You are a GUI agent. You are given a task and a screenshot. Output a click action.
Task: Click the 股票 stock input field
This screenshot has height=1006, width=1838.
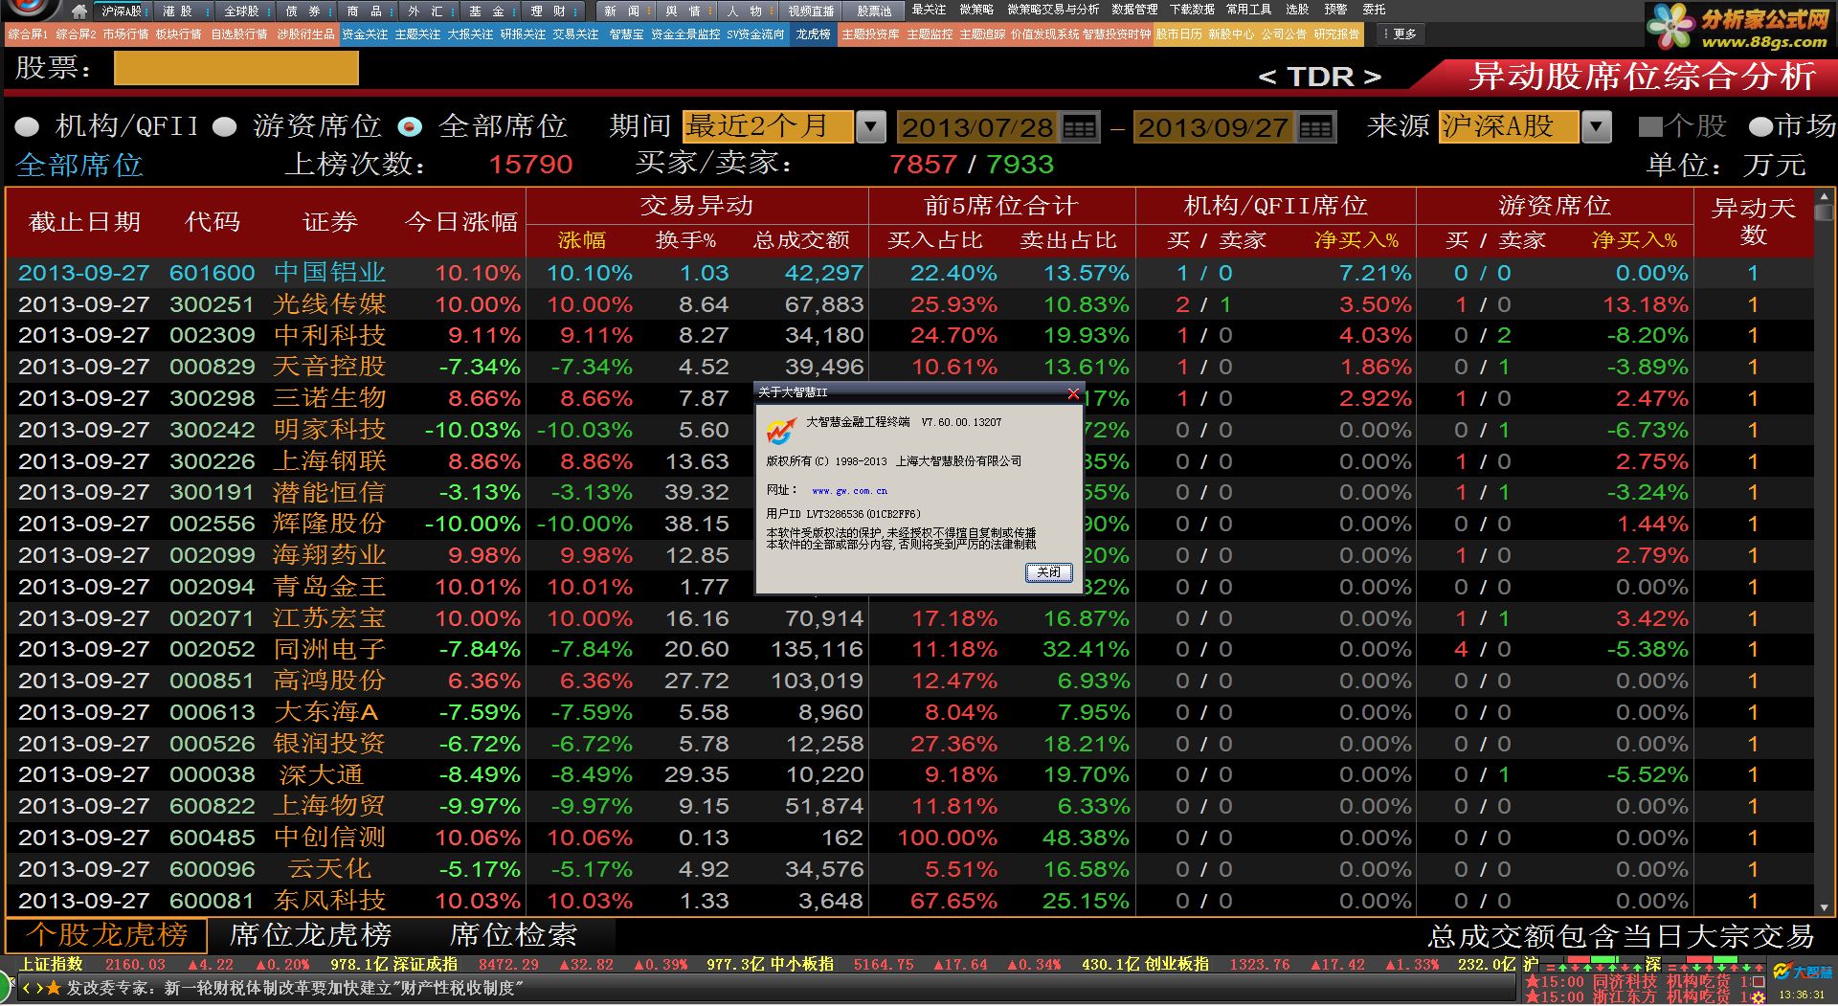pos(235,69)
